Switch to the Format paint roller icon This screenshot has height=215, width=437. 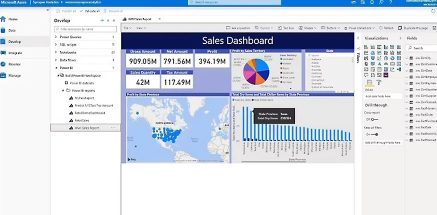pos(379,82)
